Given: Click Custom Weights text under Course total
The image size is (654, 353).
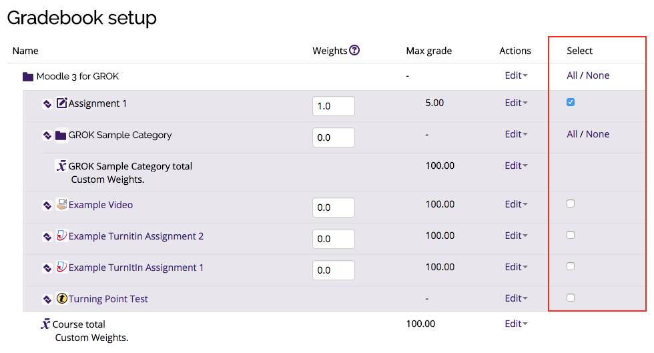Looking at the screenshot, I should point(92,338).
